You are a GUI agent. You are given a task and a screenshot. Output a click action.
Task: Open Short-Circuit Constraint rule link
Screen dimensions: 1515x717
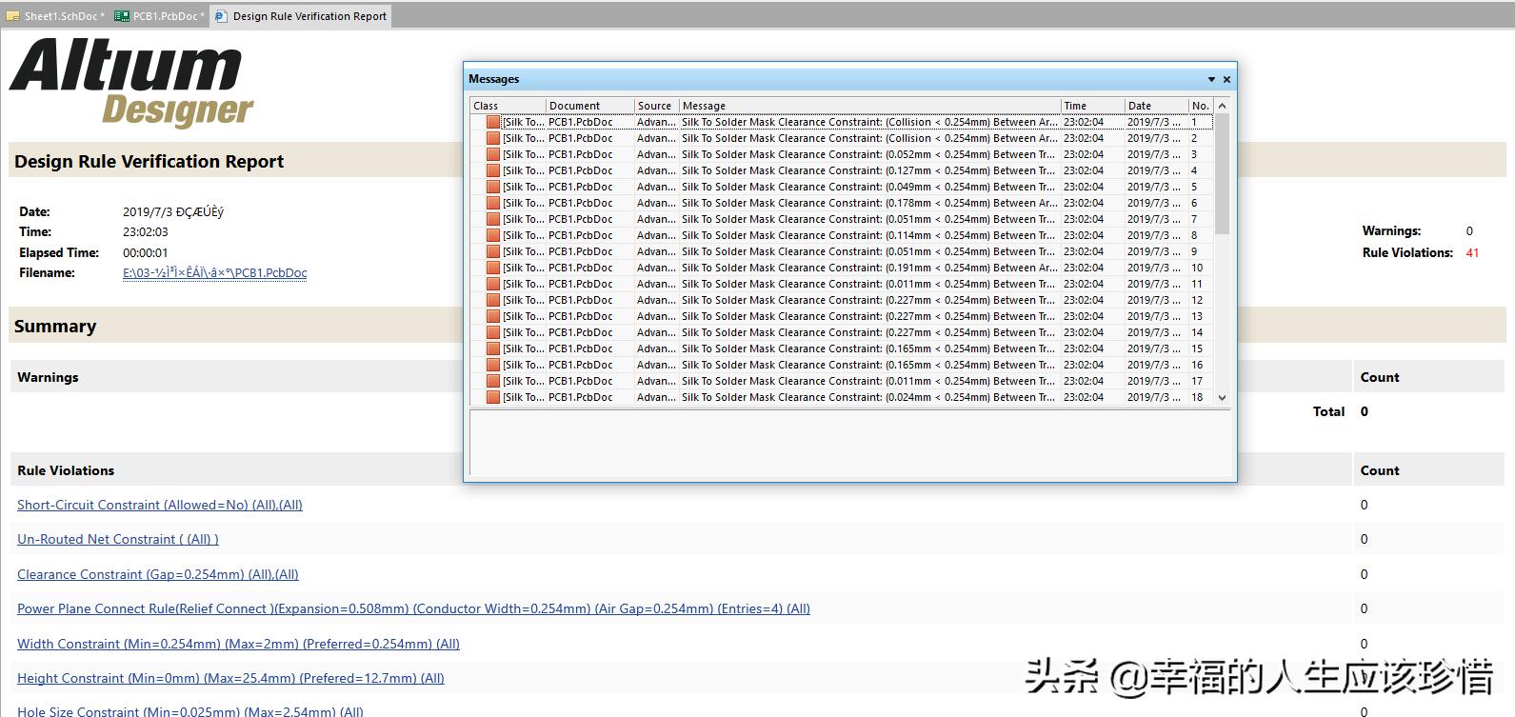point(160,505)
